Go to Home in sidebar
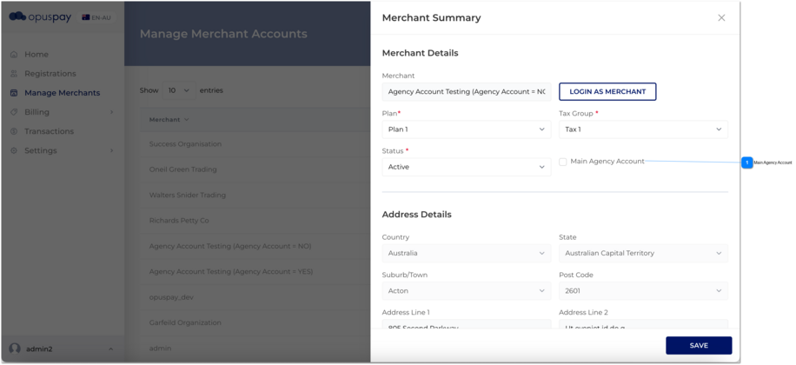Screen dimensions: 796x365 [36, 55]
